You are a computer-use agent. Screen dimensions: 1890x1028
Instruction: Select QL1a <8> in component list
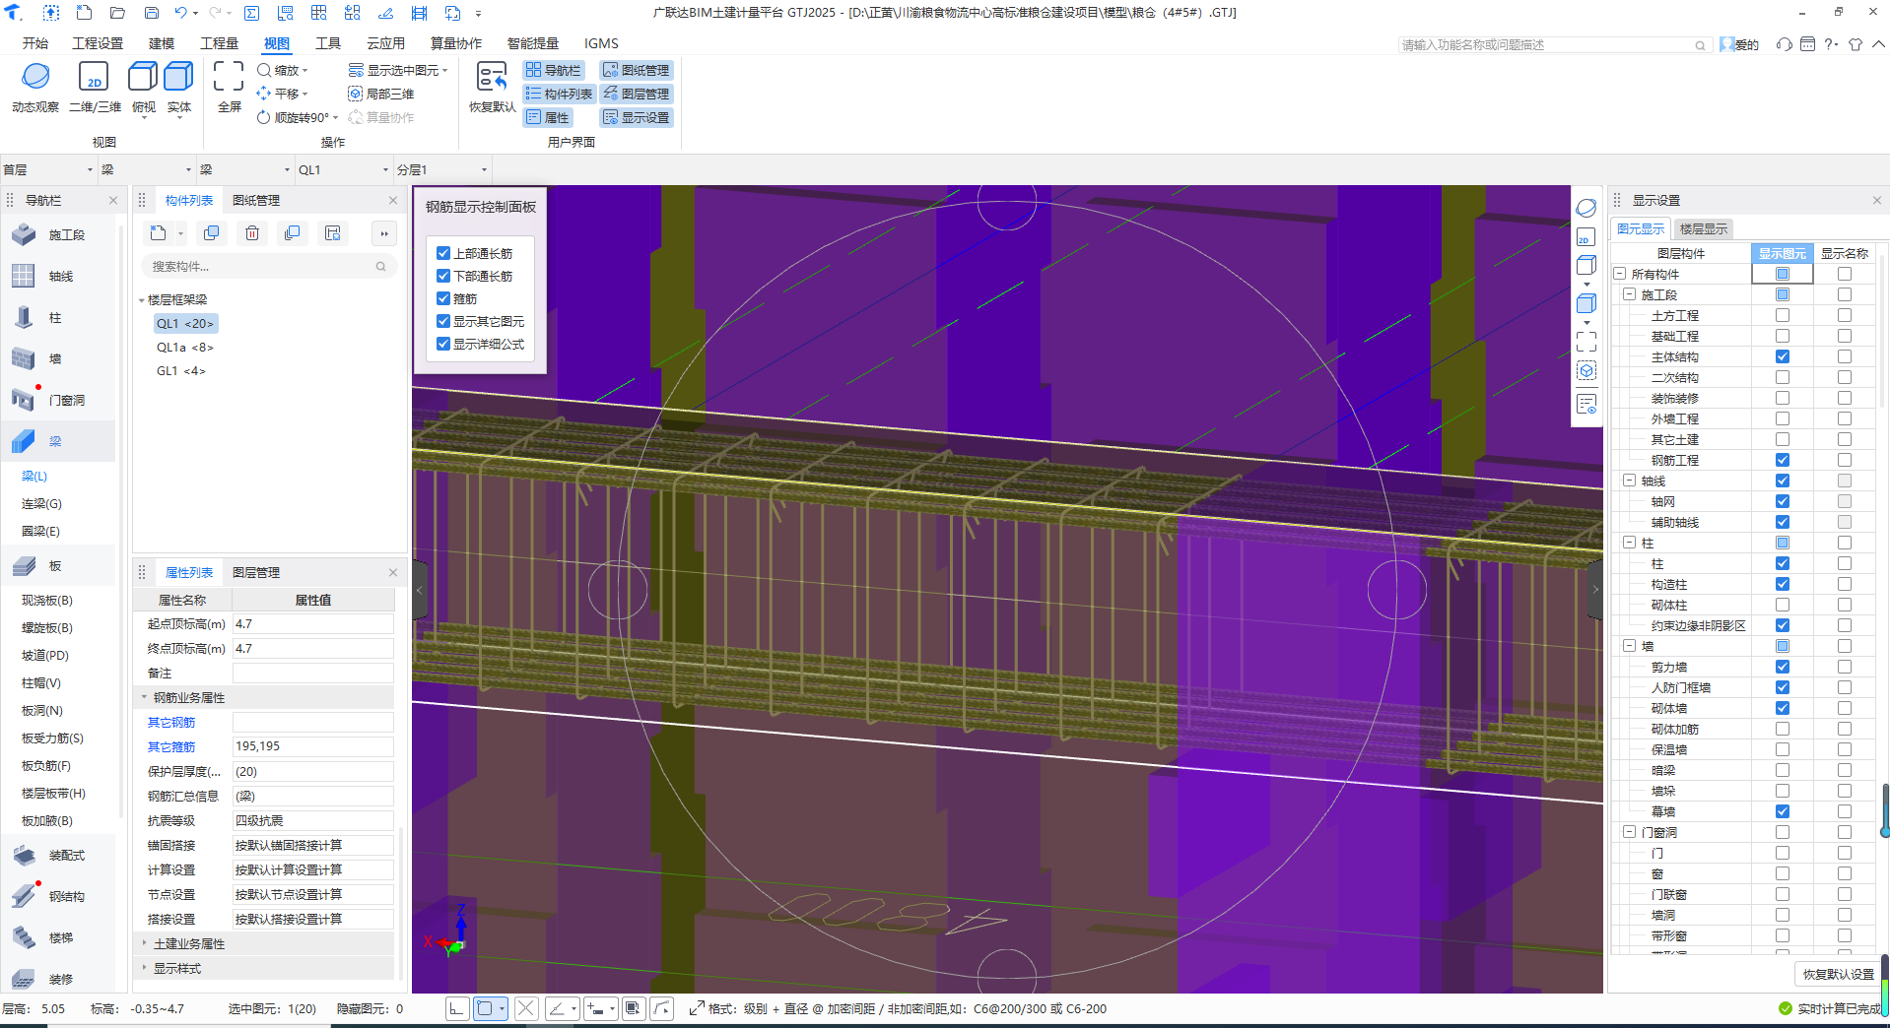coord(184,347)
